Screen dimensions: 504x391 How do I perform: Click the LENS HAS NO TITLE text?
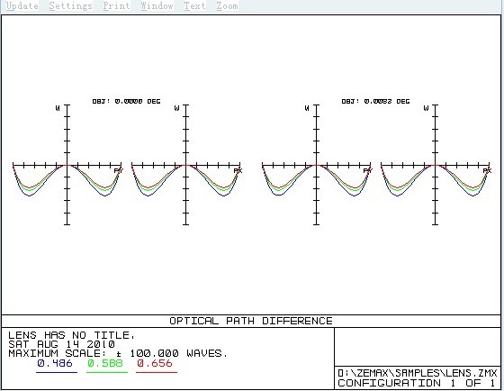(x=71, y=336)
